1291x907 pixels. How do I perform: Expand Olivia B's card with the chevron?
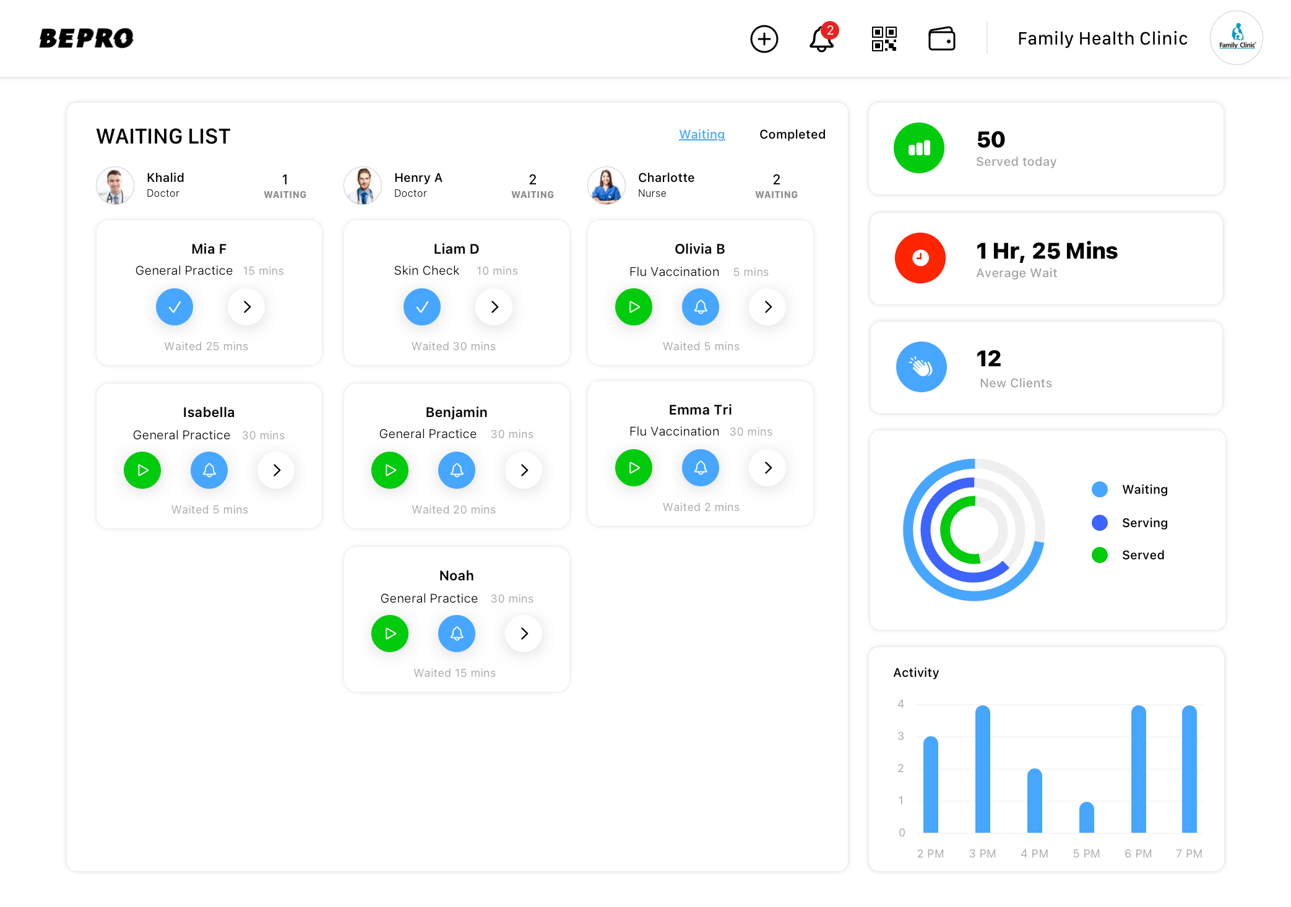[767, 307]
